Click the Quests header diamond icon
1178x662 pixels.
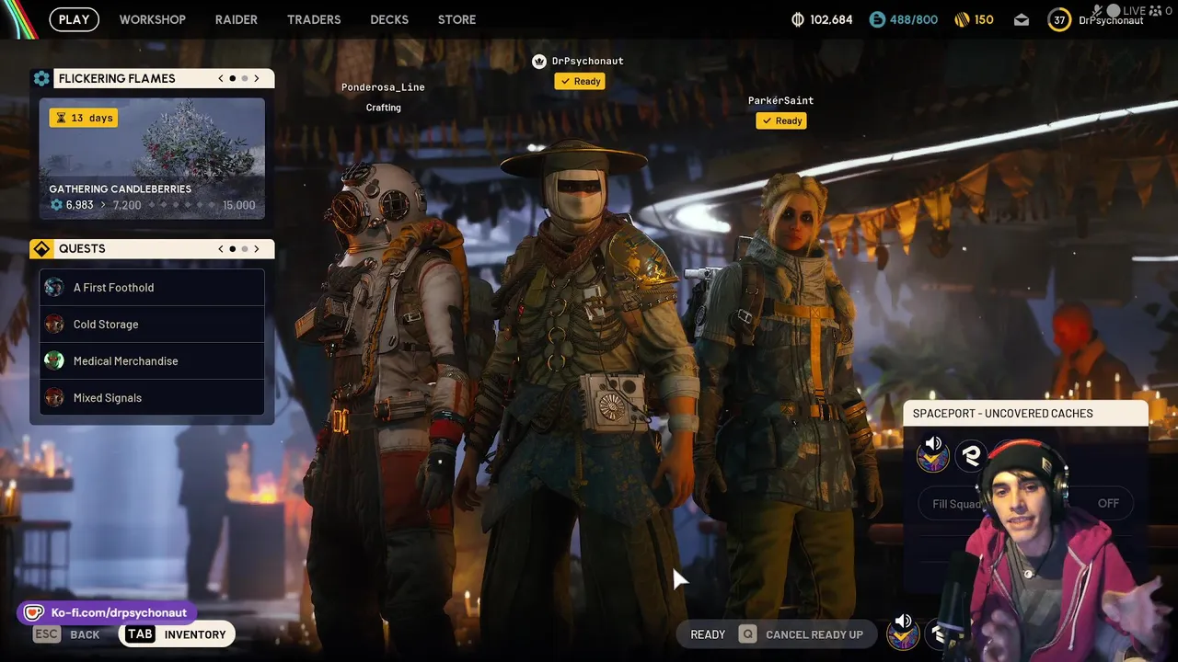pos(41,248)
